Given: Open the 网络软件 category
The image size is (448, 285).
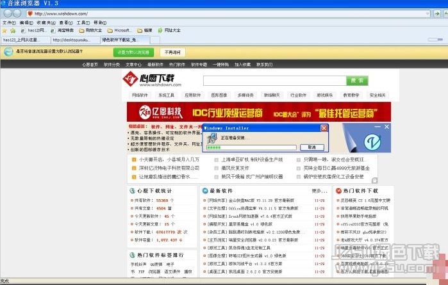Looking at the screenshot, I should coord(140,95).
